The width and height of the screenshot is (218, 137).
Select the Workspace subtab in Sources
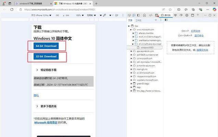pyautogui.click(x=138, y=21)
